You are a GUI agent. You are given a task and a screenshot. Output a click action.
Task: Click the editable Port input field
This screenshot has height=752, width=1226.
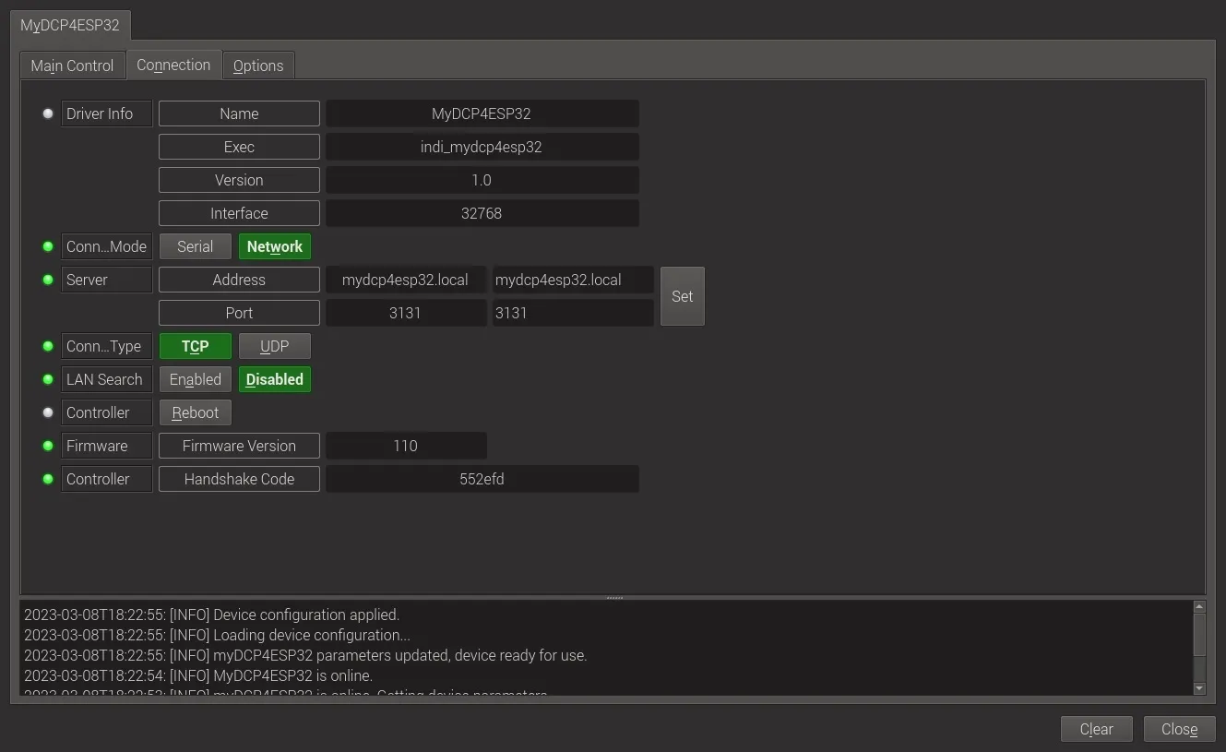pos(573,313)
